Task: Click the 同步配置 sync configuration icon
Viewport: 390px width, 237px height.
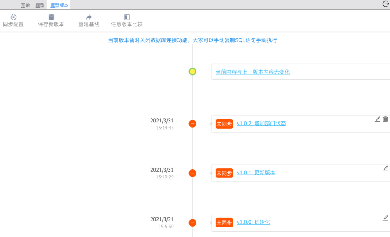Action: tap(13, 17)
